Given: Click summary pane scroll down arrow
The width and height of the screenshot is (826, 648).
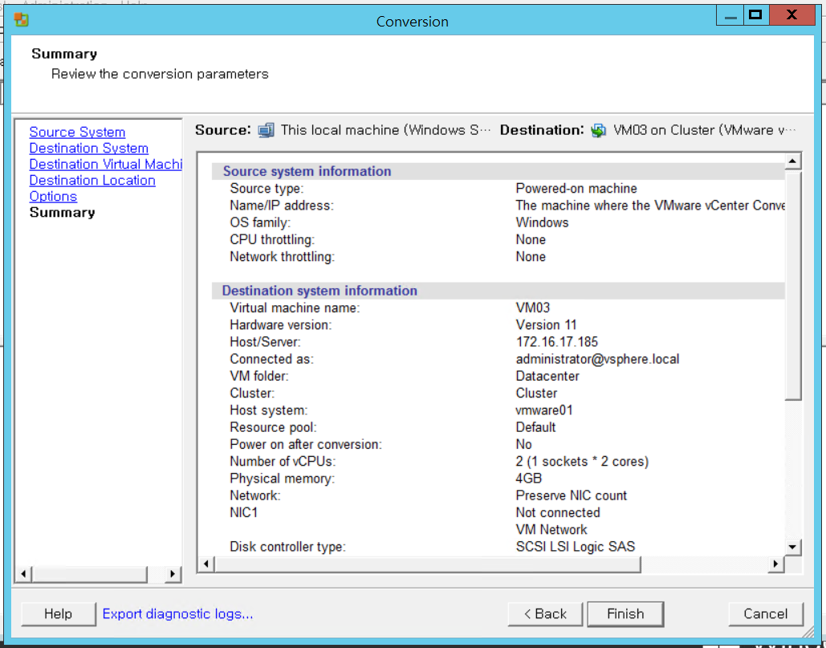Looking at the screenshot, I should (x=792, y=547).
